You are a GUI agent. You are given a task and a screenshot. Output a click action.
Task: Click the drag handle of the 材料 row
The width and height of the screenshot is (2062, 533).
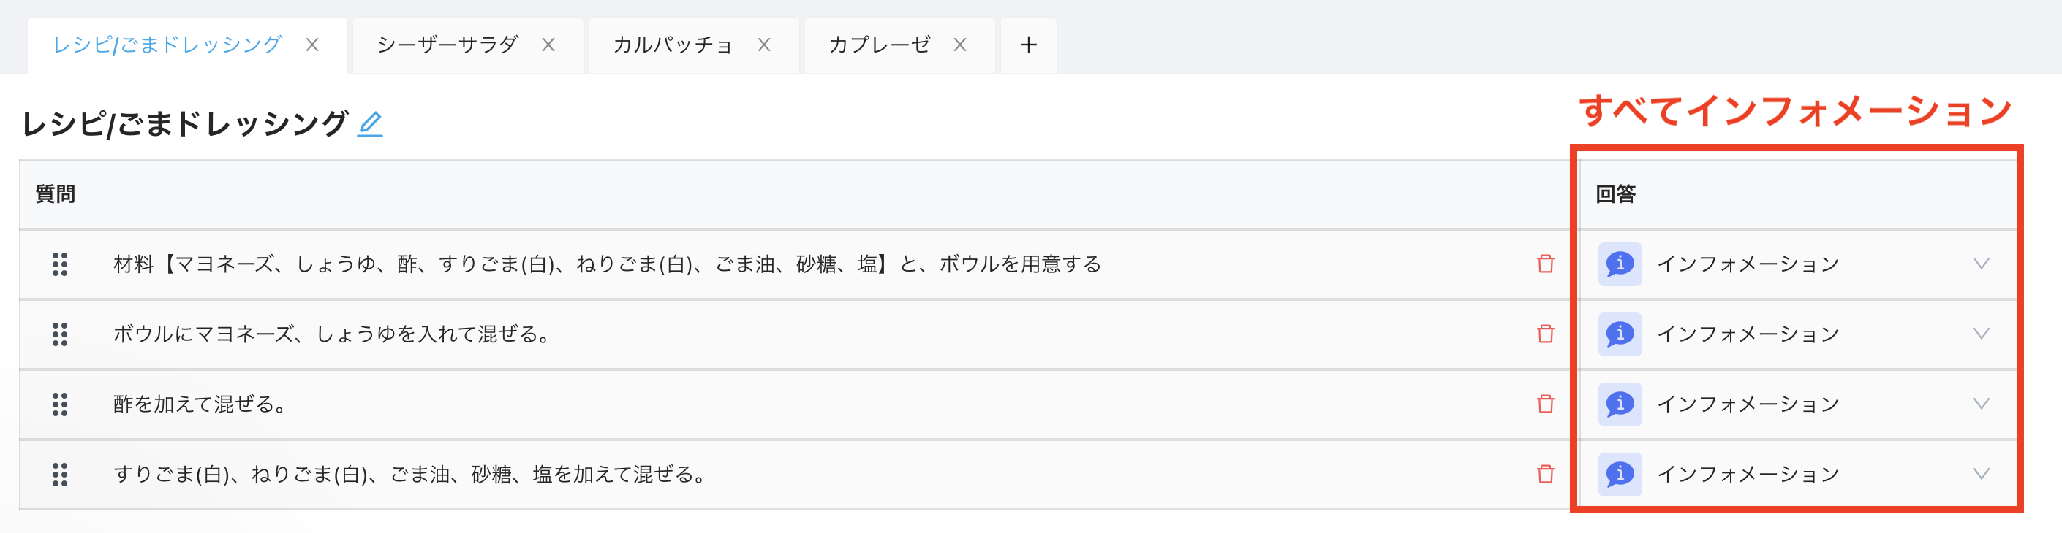click(60, 264)
